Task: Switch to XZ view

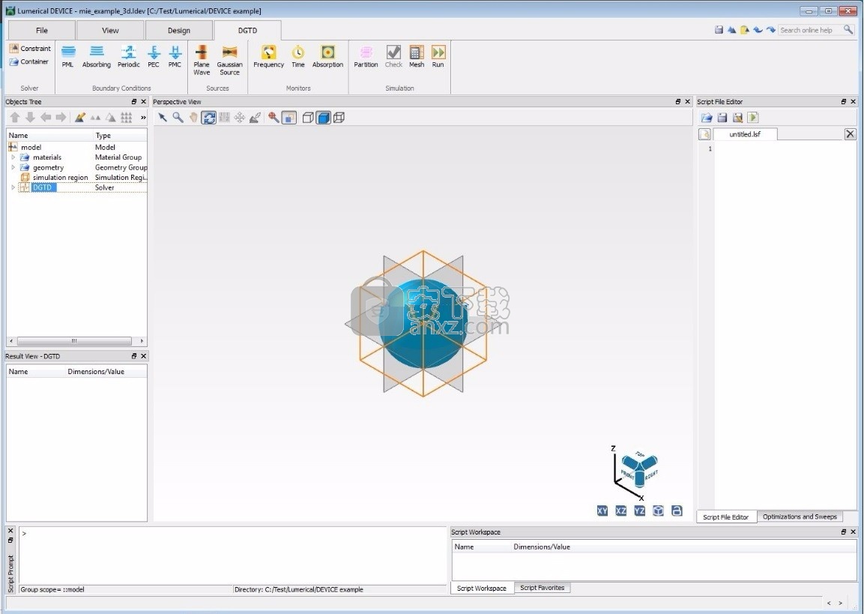Action: [621, 511]
